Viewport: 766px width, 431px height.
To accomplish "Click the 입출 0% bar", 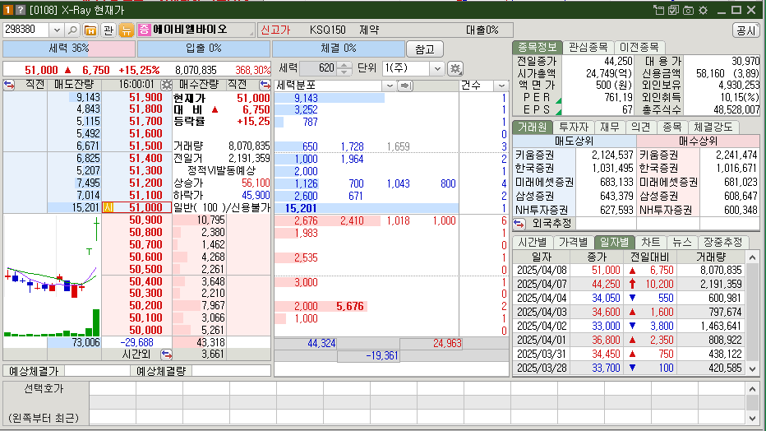I will pyautogui.click(x=204, y=49).
